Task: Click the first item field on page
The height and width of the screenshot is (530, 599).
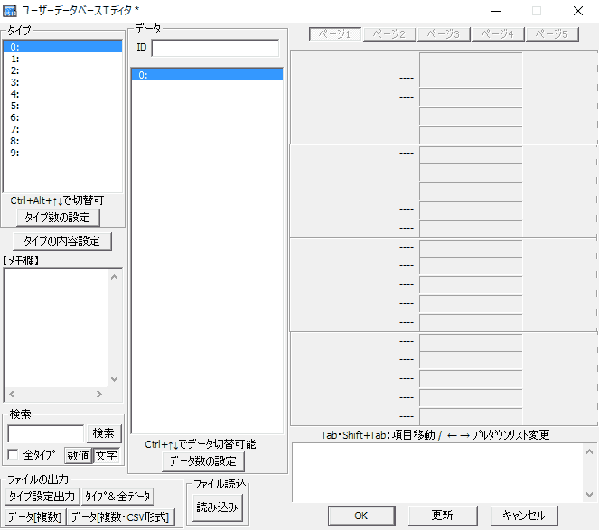Action: click(471, 60)
